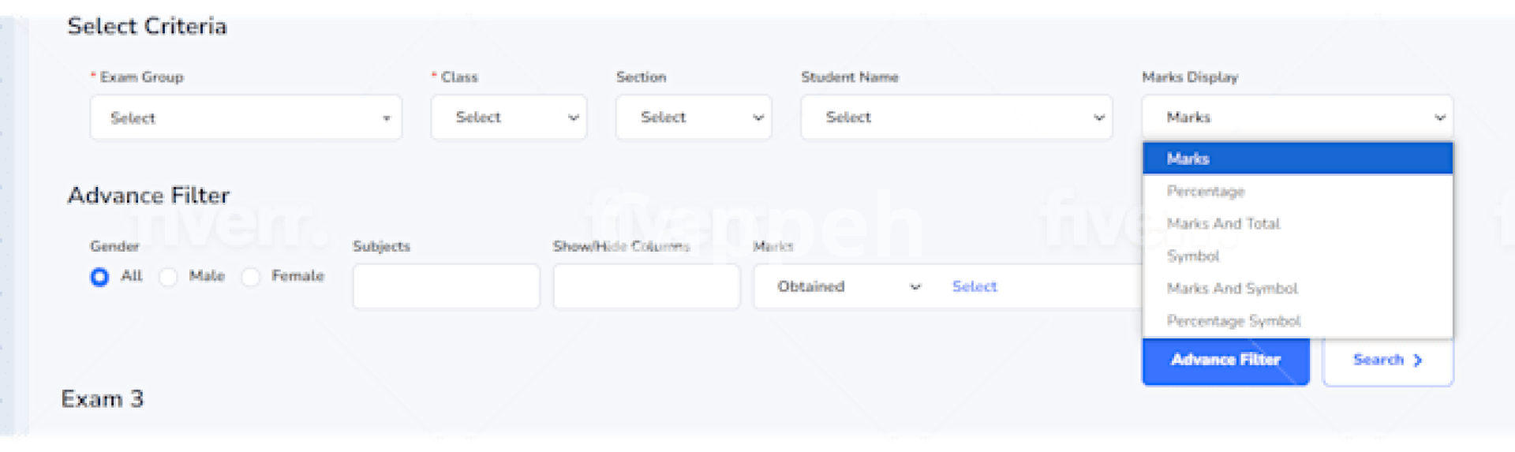Click into the Subjects input field
1515x452 pixels.
(x=446, y=286)
